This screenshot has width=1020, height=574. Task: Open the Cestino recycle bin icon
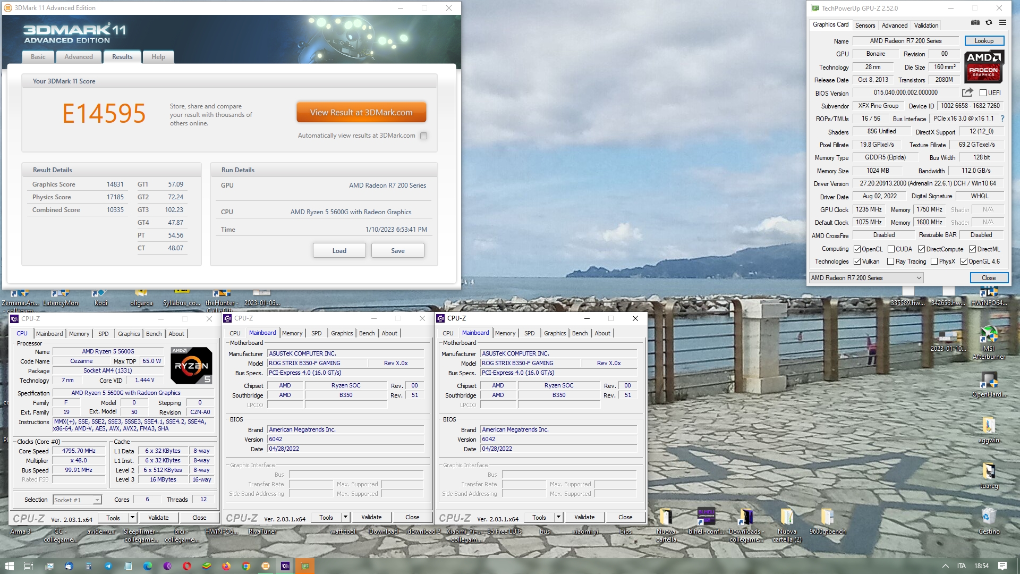tap(989, 521)
